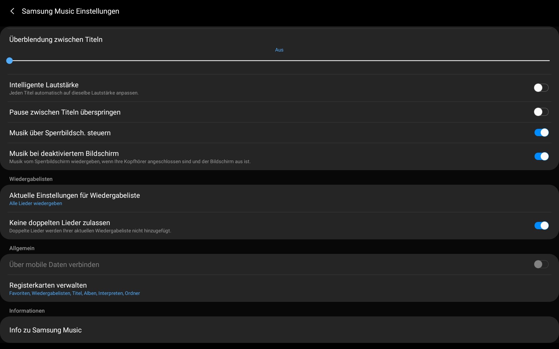Click the Aus crossfade value label
The width and height of the screenshot is (559, 349).
click(279, 50)
